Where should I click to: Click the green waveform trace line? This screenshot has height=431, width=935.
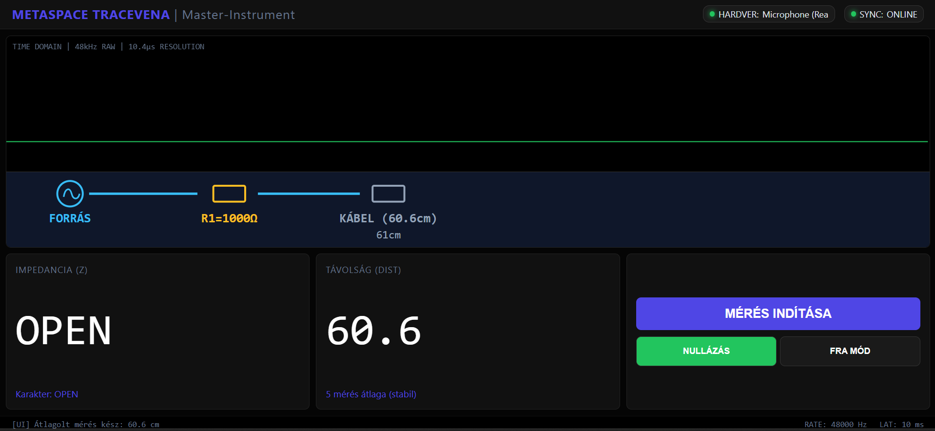(467, 141)
